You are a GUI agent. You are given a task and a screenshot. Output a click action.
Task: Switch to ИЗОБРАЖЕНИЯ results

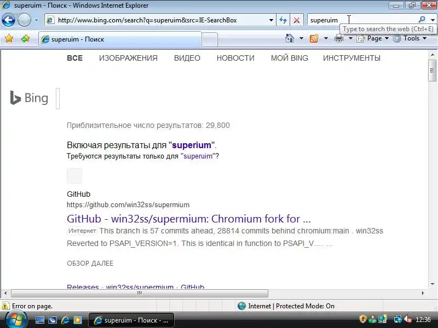tap(128, 58)
